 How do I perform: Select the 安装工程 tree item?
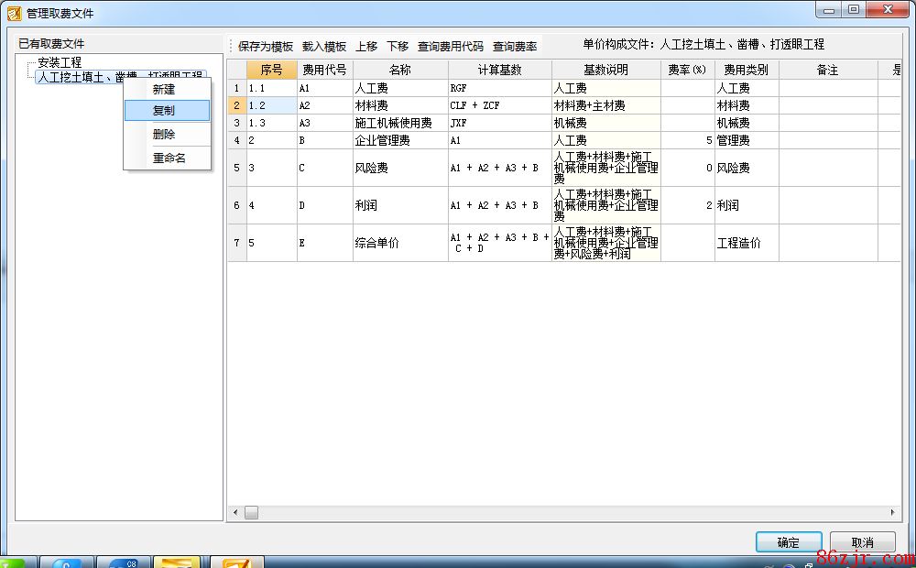click(x=60, y=63)
